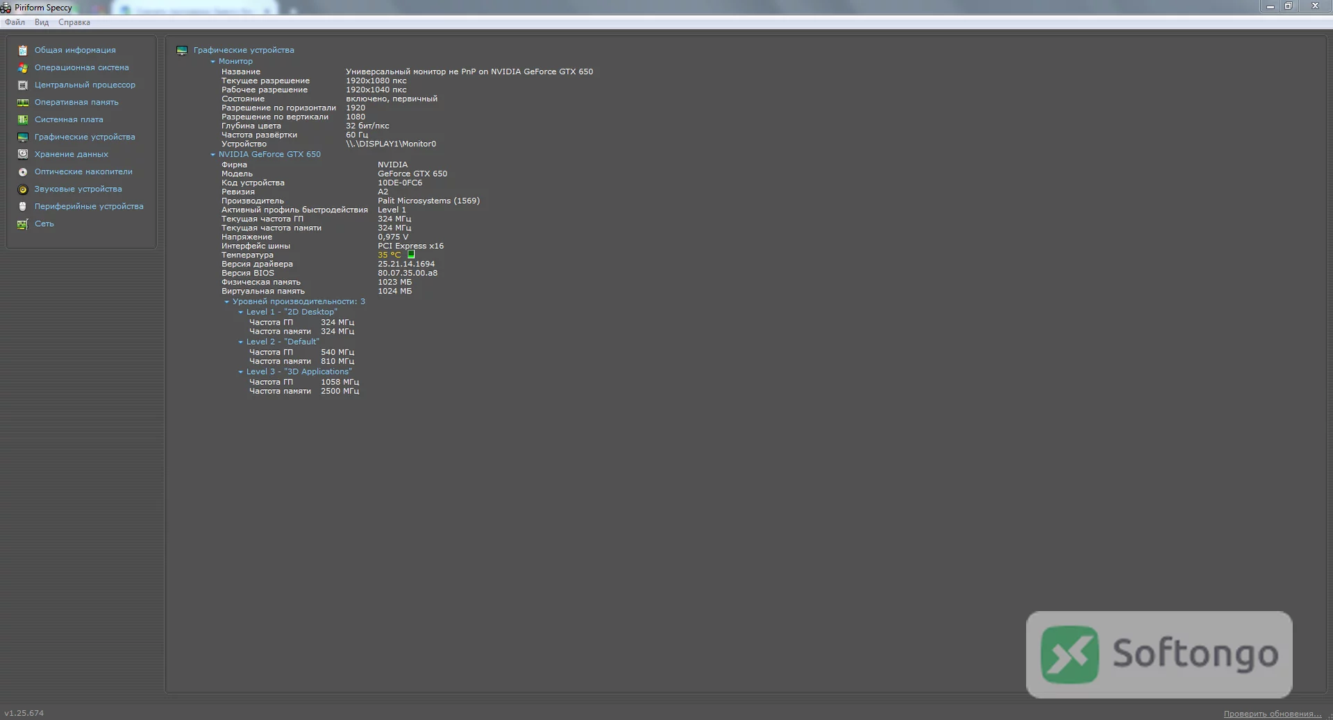
Task: Click the Palit Microsystems (1569) value
Action: click(x=428, y=201)
